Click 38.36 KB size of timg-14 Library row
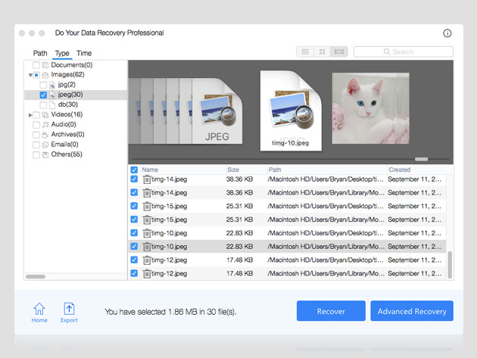Viewport: 477px width, 358px height. 239,193
